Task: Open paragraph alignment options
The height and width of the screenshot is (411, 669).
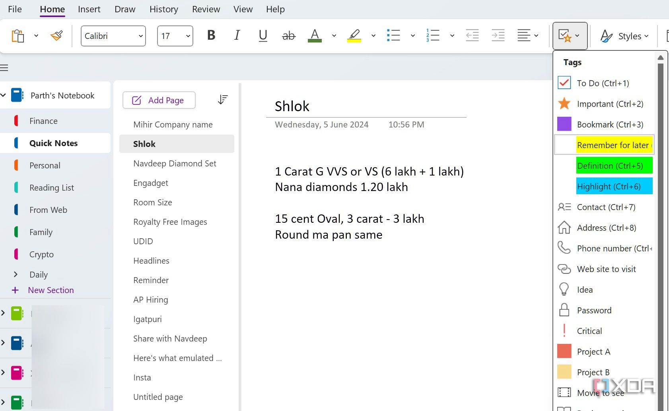Action: point(528,35)
